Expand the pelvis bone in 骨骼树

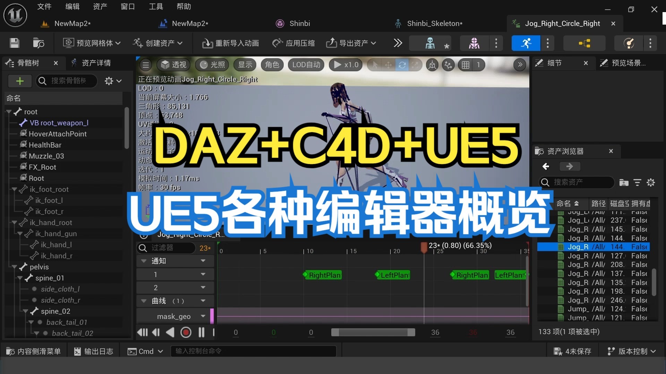click(x=14, y=267)
